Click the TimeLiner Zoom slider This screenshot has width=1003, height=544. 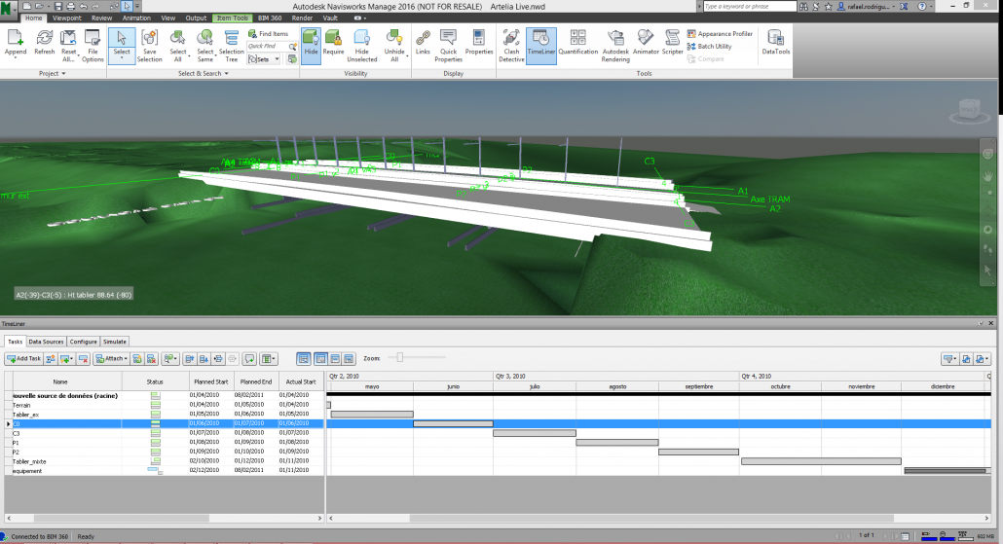[398, 358]
